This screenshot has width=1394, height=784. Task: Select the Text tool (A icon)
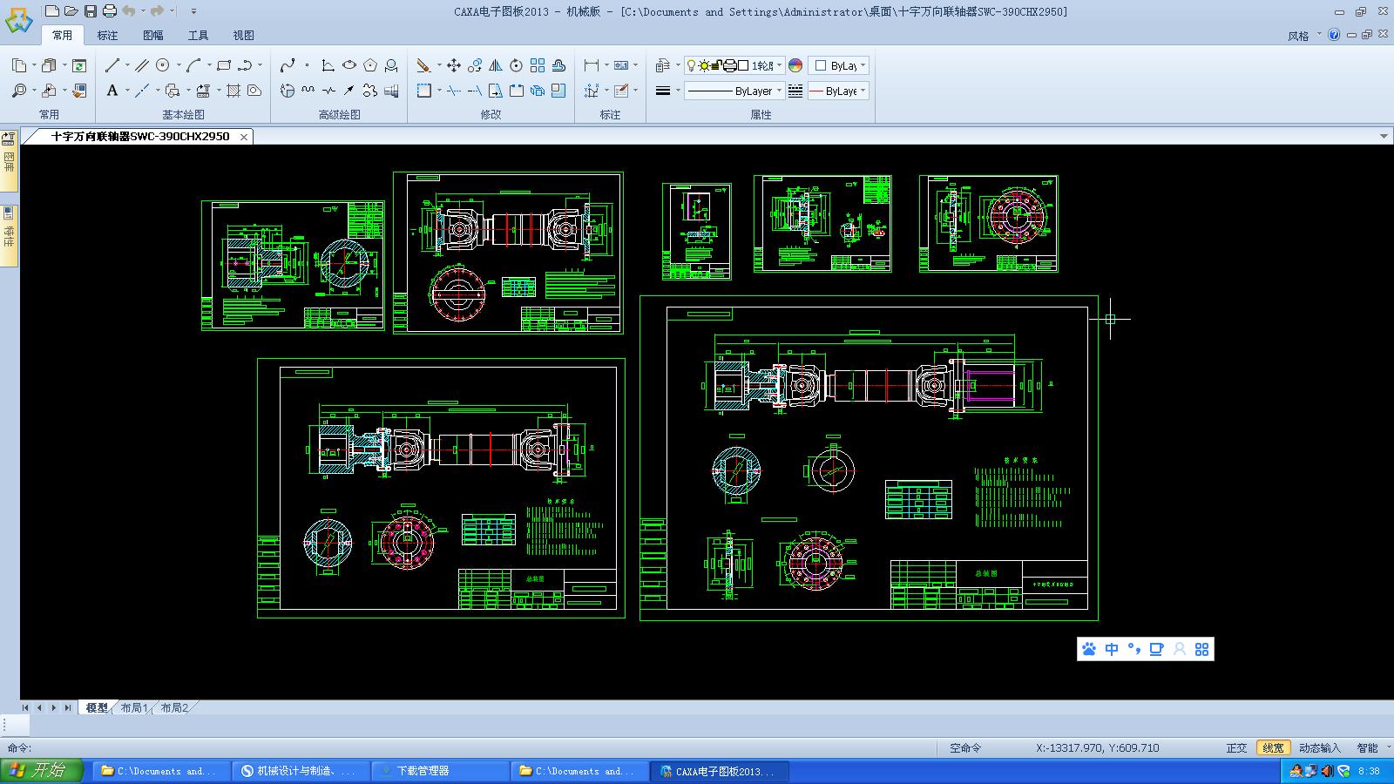[112, 91]
